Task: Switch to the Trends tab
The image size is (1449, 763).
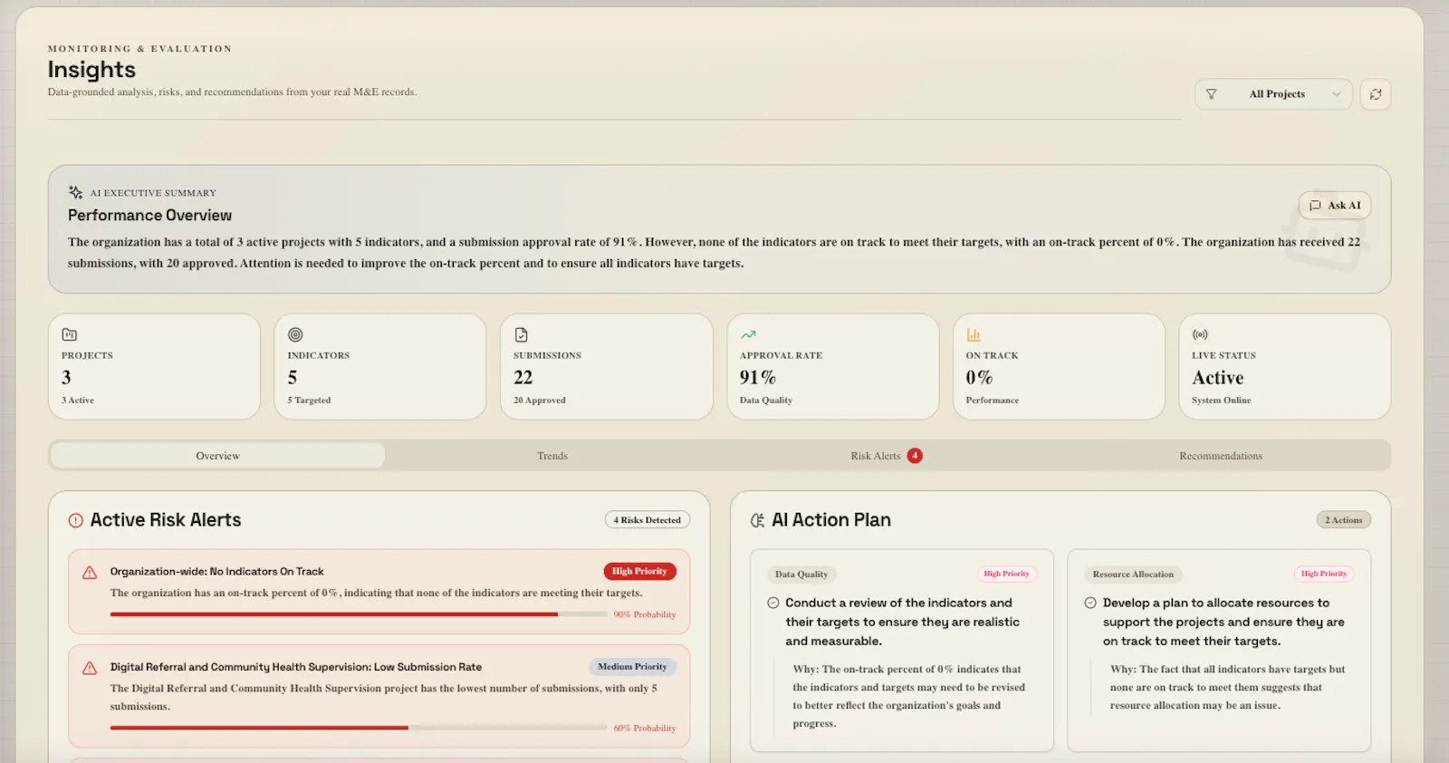Action: (552, 456)
